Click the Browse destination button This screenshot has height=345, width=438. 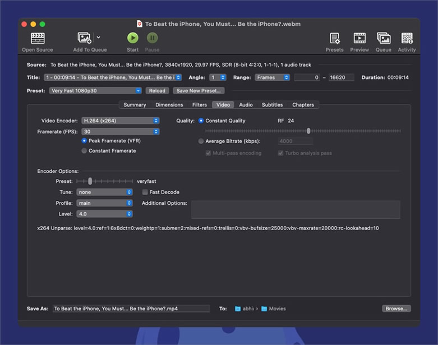tap(396, 309)
